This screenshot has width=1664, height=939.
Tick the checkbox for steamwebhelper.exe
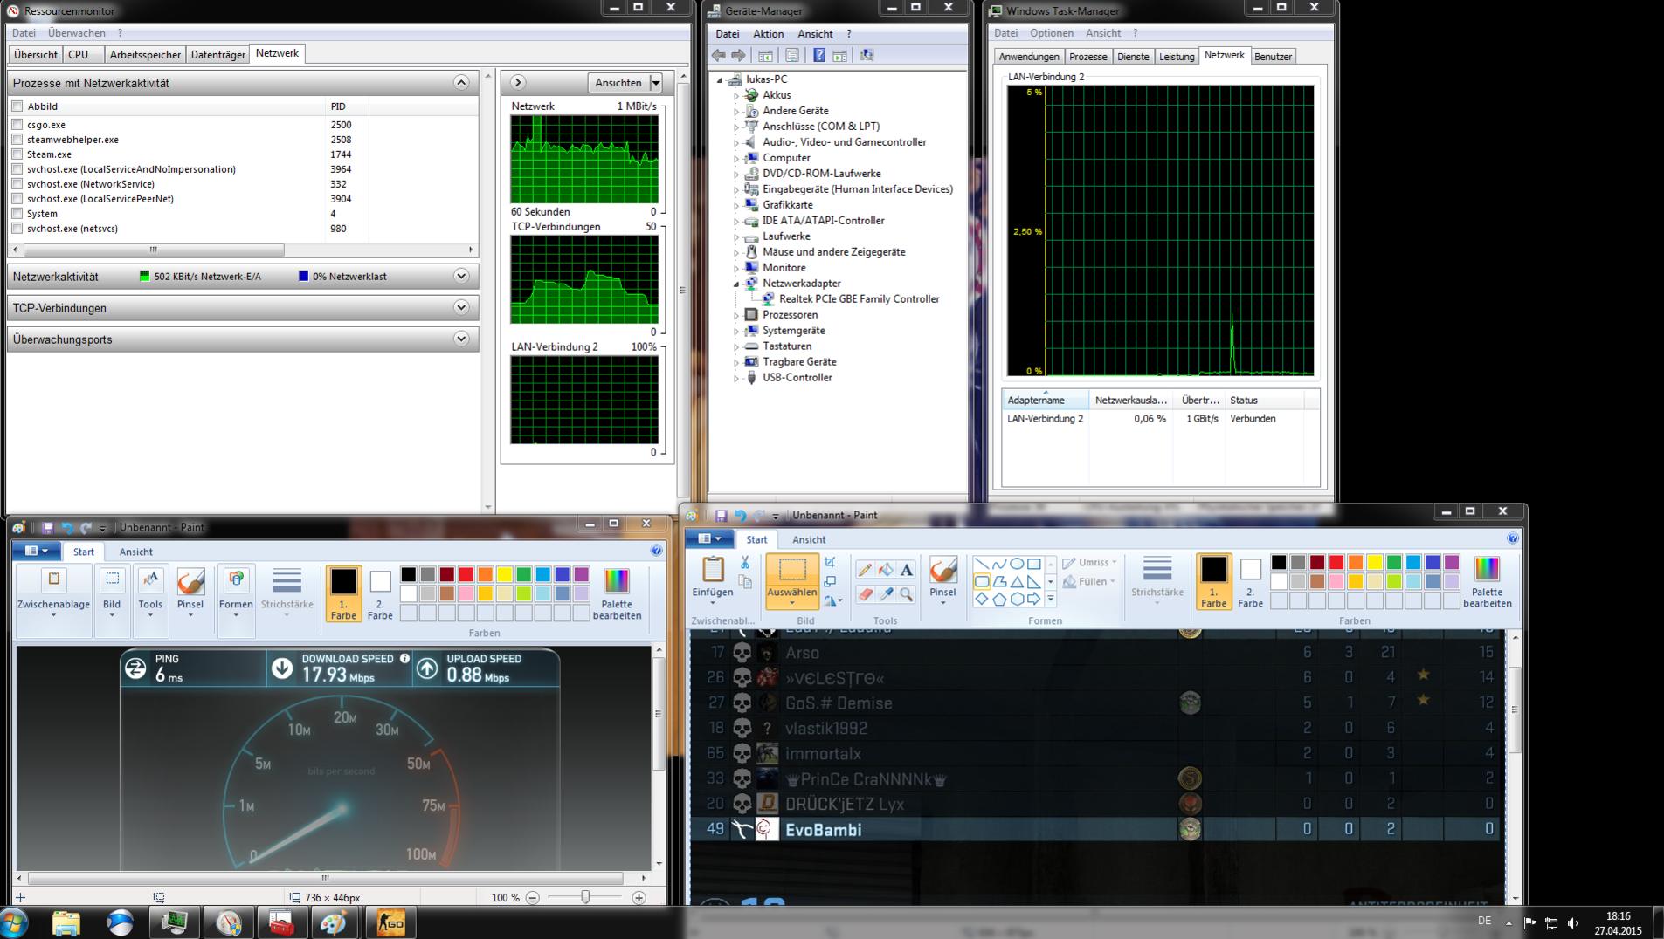click(x=17, y=140)
